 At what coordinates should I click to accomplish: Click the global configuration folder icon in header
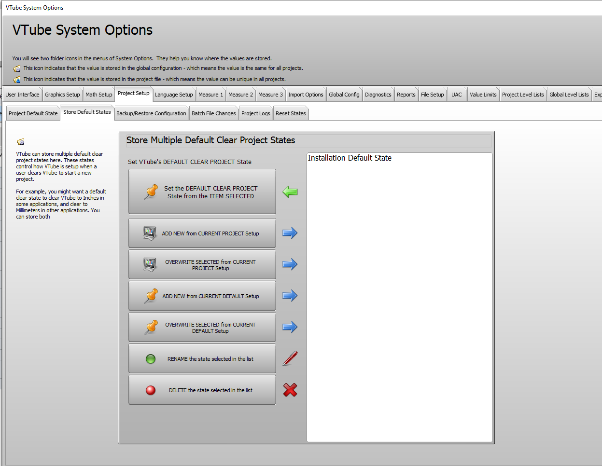[17, 69]
